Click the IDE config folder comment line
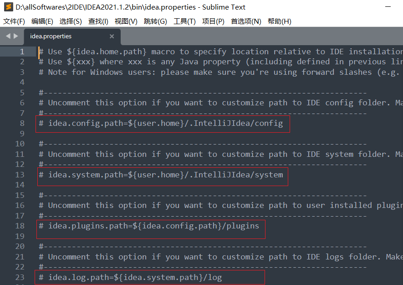This screenshot has height=285, width=403. 221,103
